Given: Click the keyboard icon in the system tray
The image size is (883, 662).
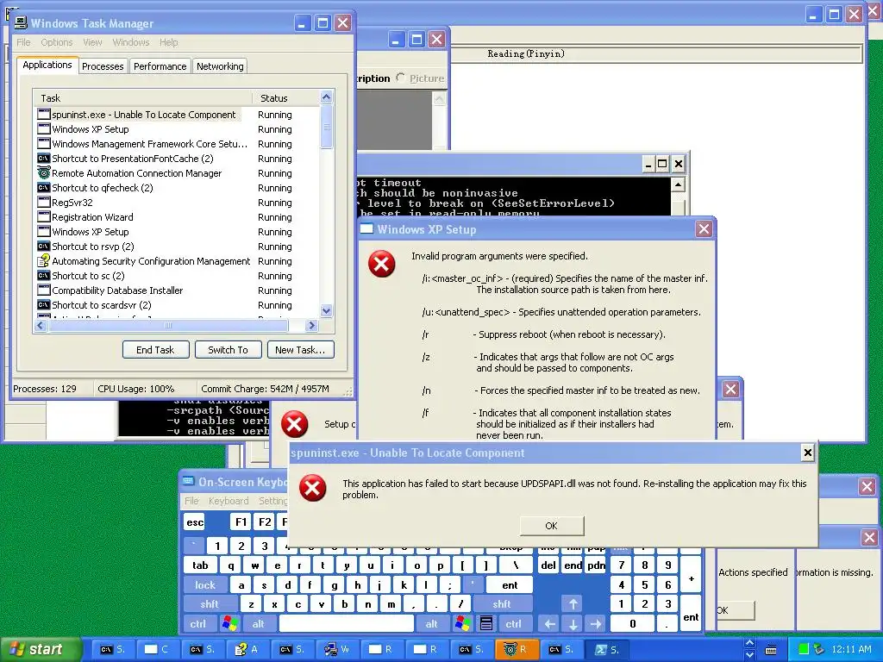Looking at the screenshot, I should 771,650.
